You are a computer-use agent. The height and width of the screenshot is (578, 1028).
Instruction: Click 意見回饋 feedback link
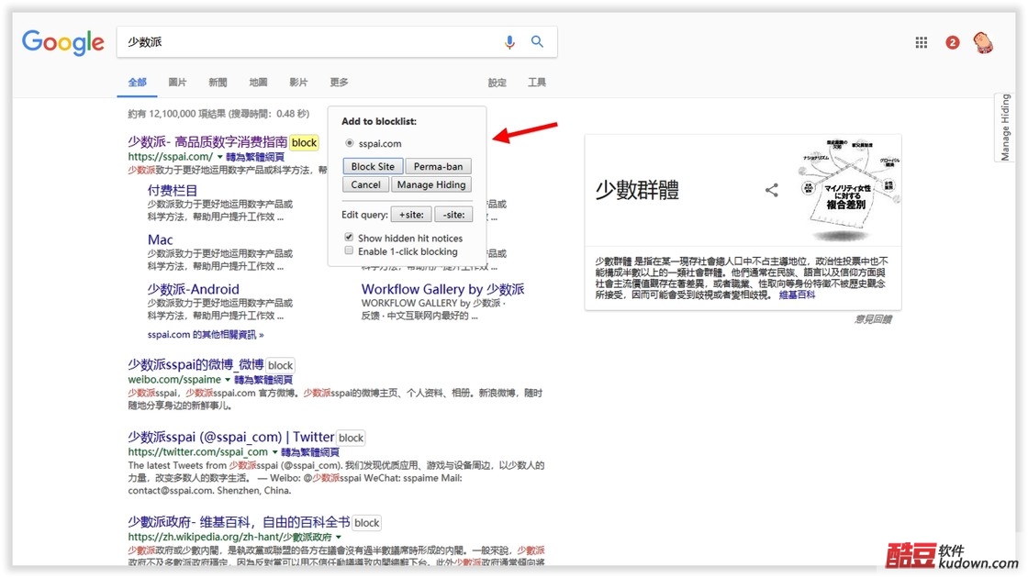coord(873,319)
